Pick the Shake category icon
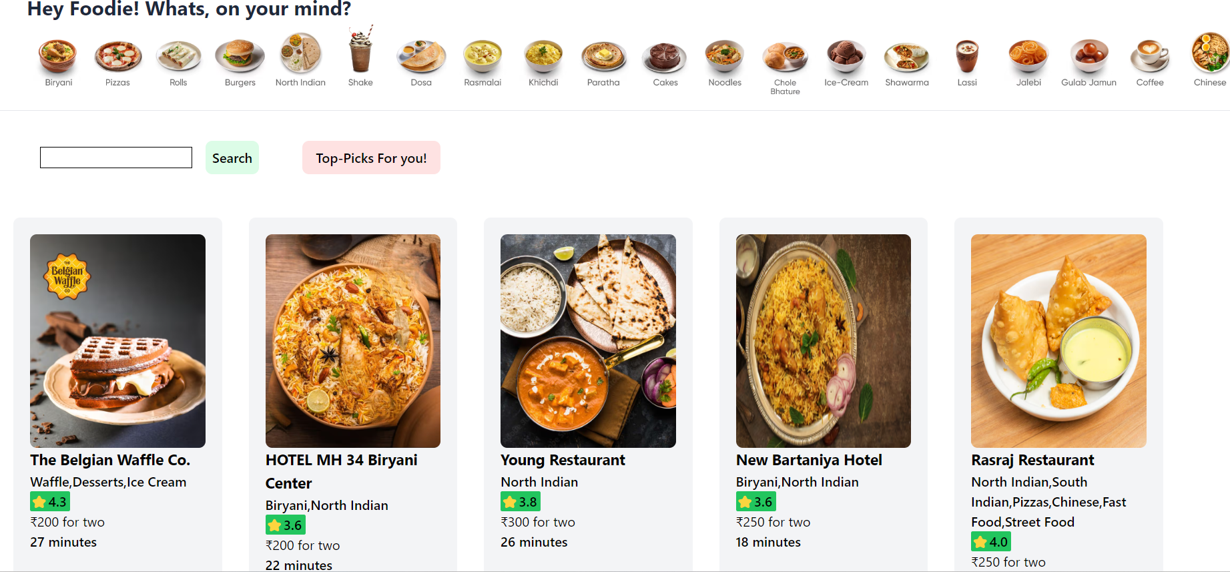 point(360,49)
